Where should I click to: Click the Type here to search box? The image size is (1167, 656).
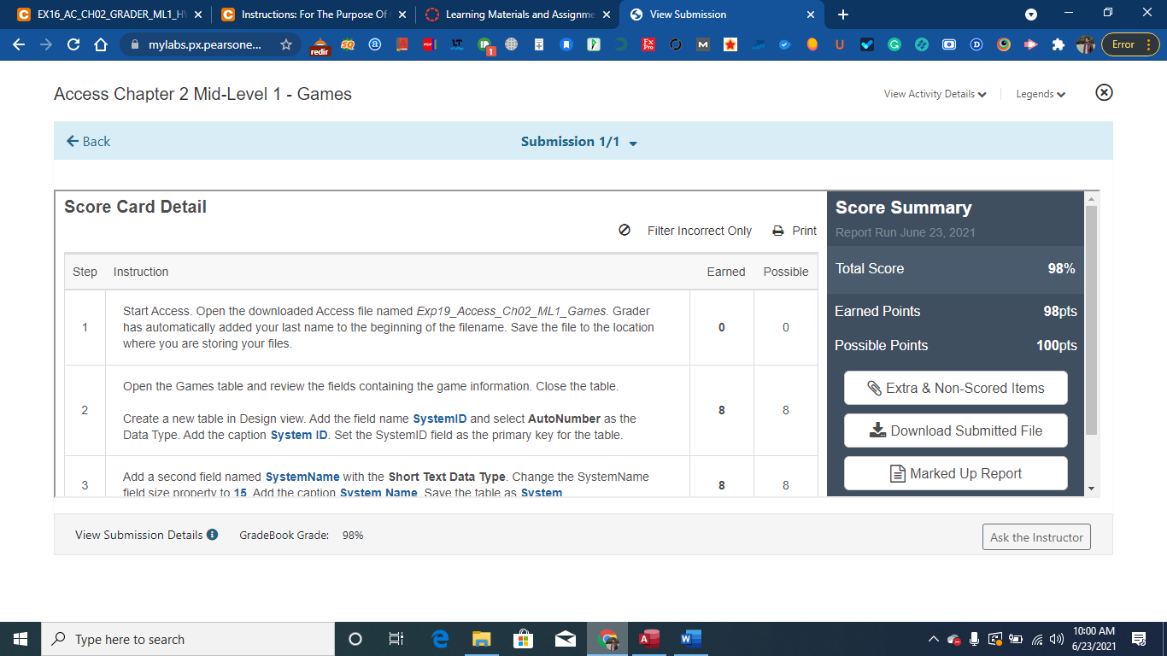click(x=188, y=639)
